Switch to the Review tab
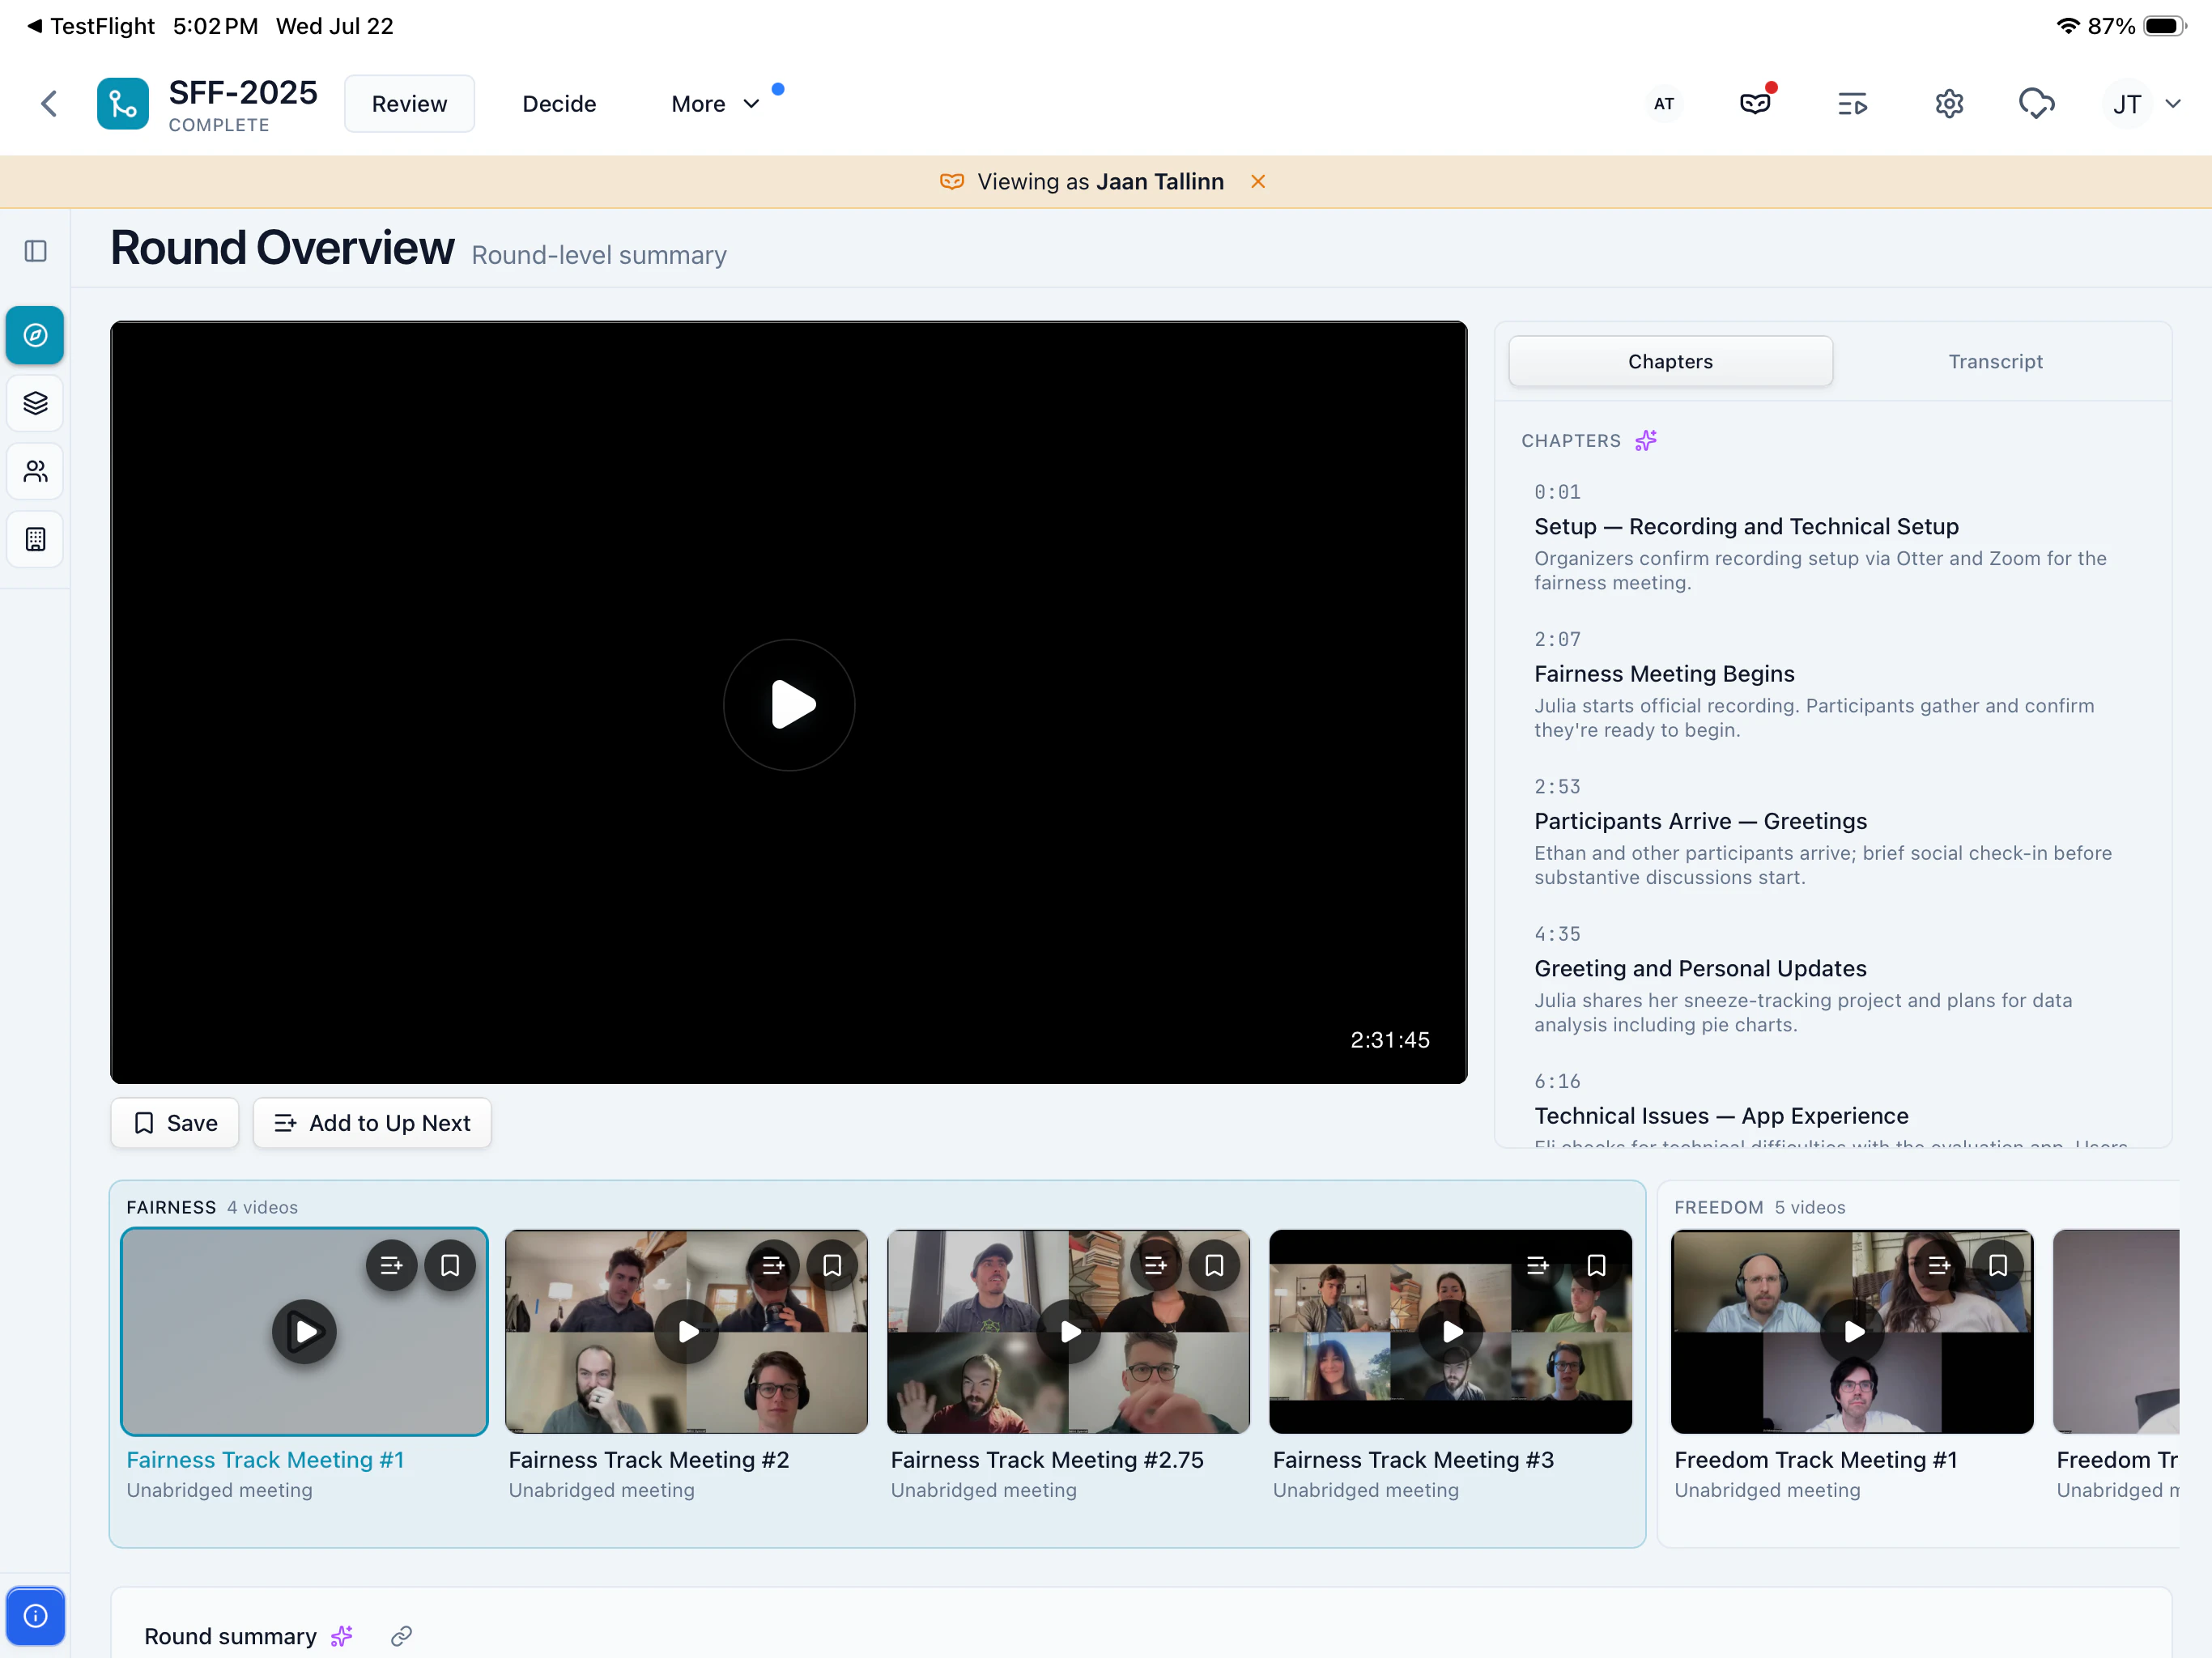Screen dimensions: 2212x1658 click(409, 104)
